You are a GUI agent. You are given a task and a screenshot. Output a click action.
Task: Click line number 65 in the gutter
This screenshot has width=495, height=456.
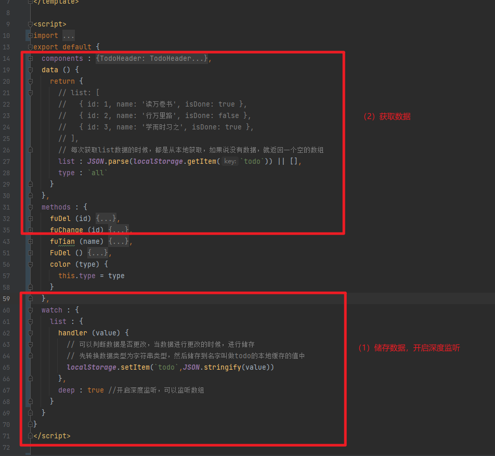[x=6, y=367]
